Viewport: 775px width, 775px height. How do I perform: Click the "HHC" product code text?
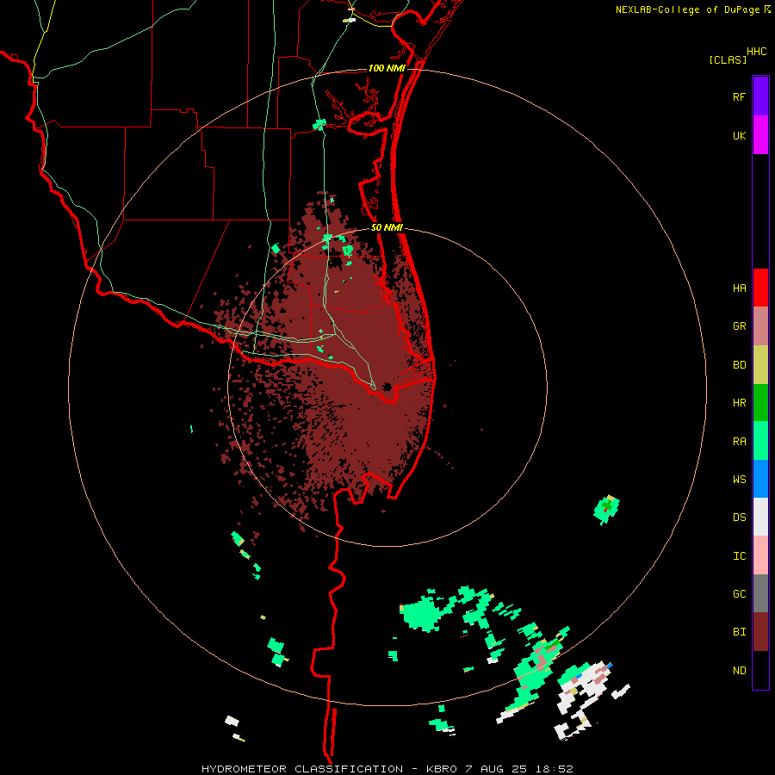757,52
